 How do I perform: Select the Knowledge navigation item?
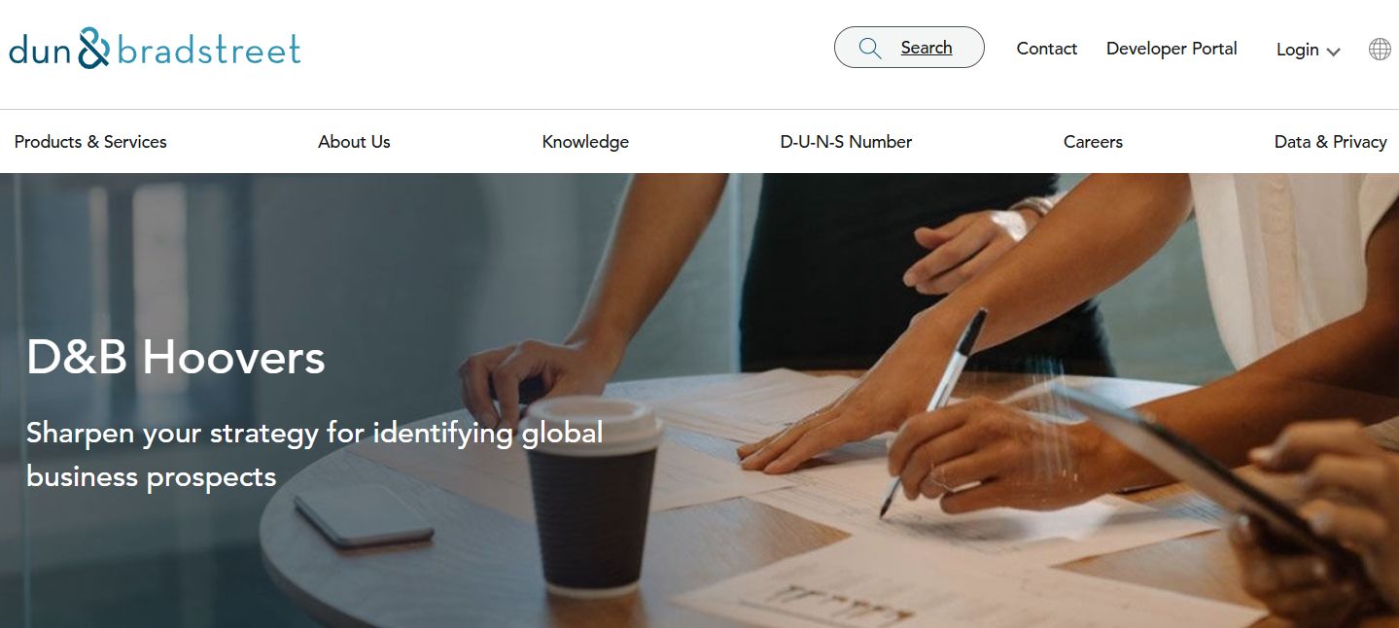[x=585, y=142]
